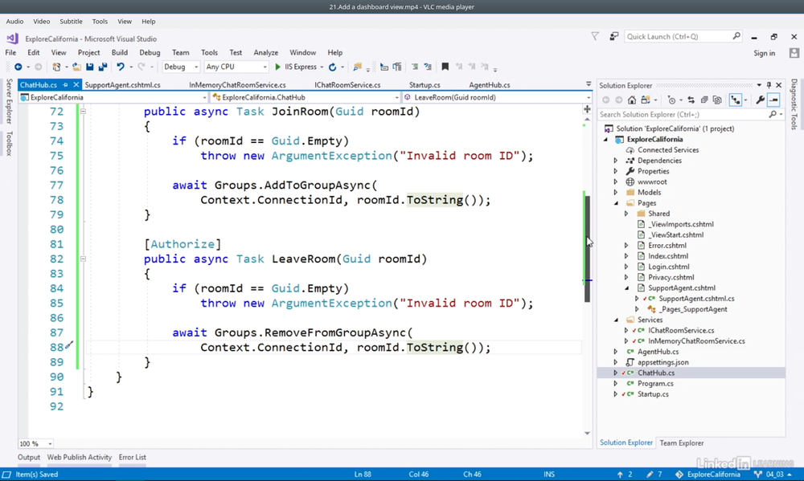Click the Quick Launch search field
The image size is (804, 481).
coord(683,36)
